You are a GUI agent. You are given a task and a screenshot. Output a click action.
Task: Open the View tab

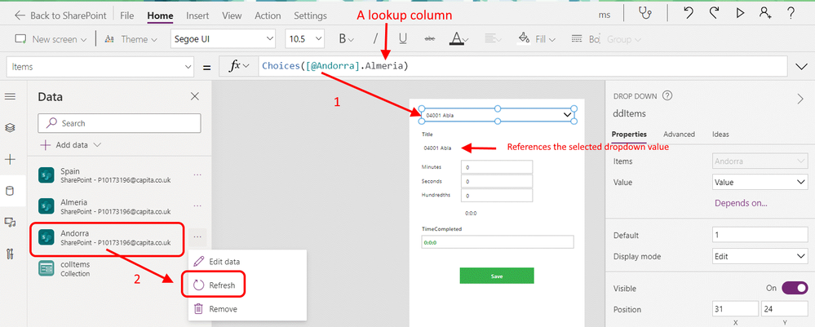click(x=232, y=15)
